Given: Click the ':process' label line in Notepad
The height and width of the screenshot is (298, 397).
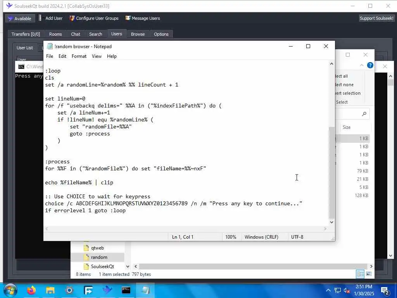Looking at the screenshot, I should [x=57, y=162].
